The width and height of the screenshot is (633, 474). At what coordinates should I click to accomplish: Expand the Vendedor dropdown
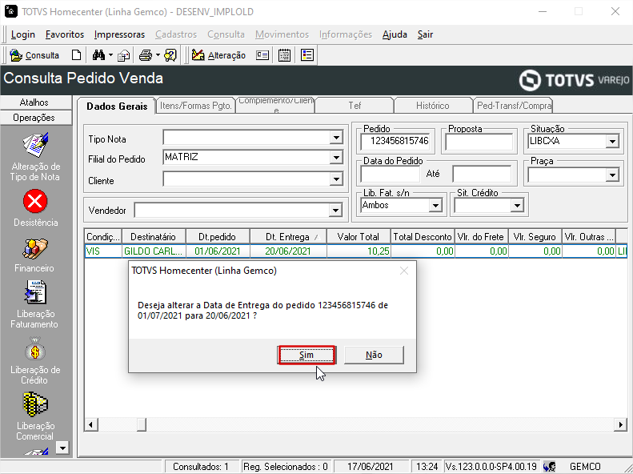(335, 210)
